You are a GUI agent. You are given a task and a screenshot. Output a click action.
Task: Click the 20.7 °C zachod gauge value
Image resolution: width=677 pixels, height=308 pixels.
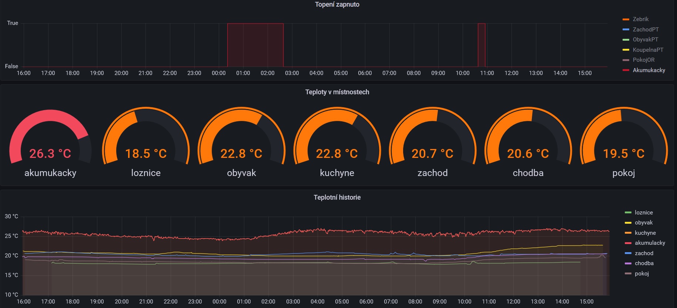(x=432, y=153)
